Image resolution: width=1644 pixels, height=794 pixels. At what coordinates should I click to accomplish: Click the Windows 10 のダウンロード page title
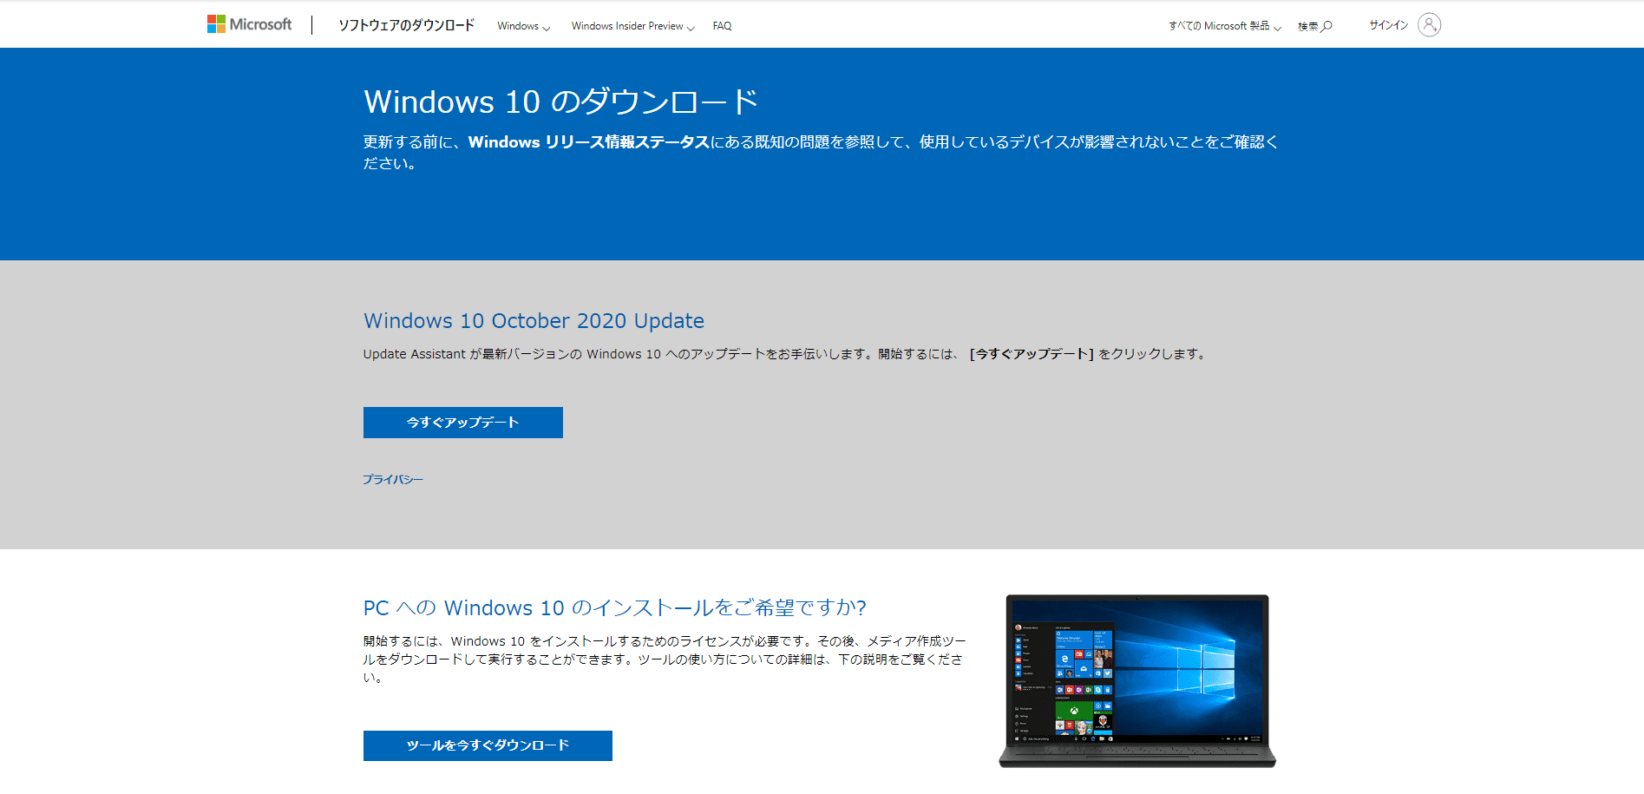[x=560, y=102]
